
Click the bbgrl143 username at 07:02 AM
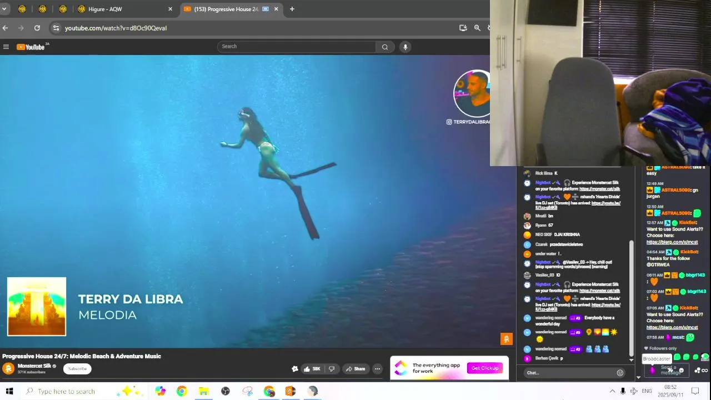(x=695, y=292)
